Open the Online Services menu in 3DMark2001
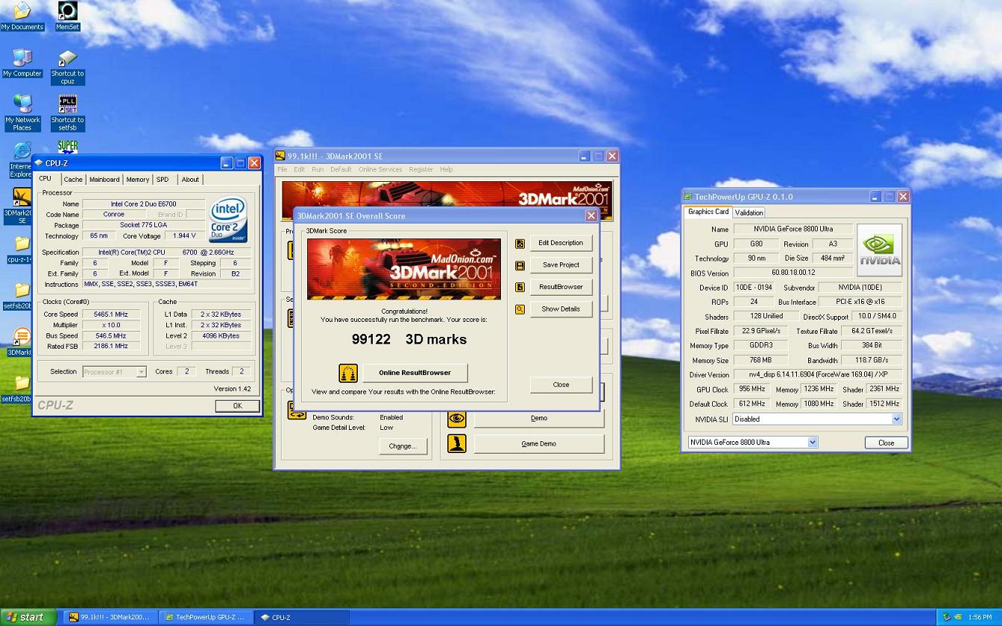The height and width of the screenshot is (626, 1002). pyautogui.click(x=380, y=169)
